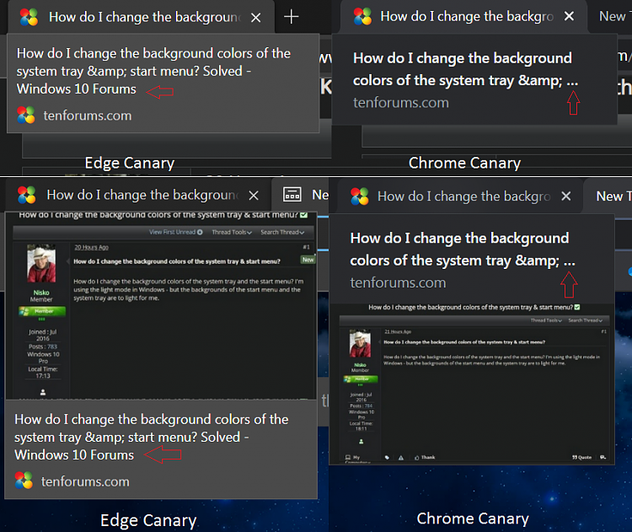632x532 pixels.
Task: Close the tab in the bottom Edge Canary panel
Action: pyautogui.click(x=254, y=196)
